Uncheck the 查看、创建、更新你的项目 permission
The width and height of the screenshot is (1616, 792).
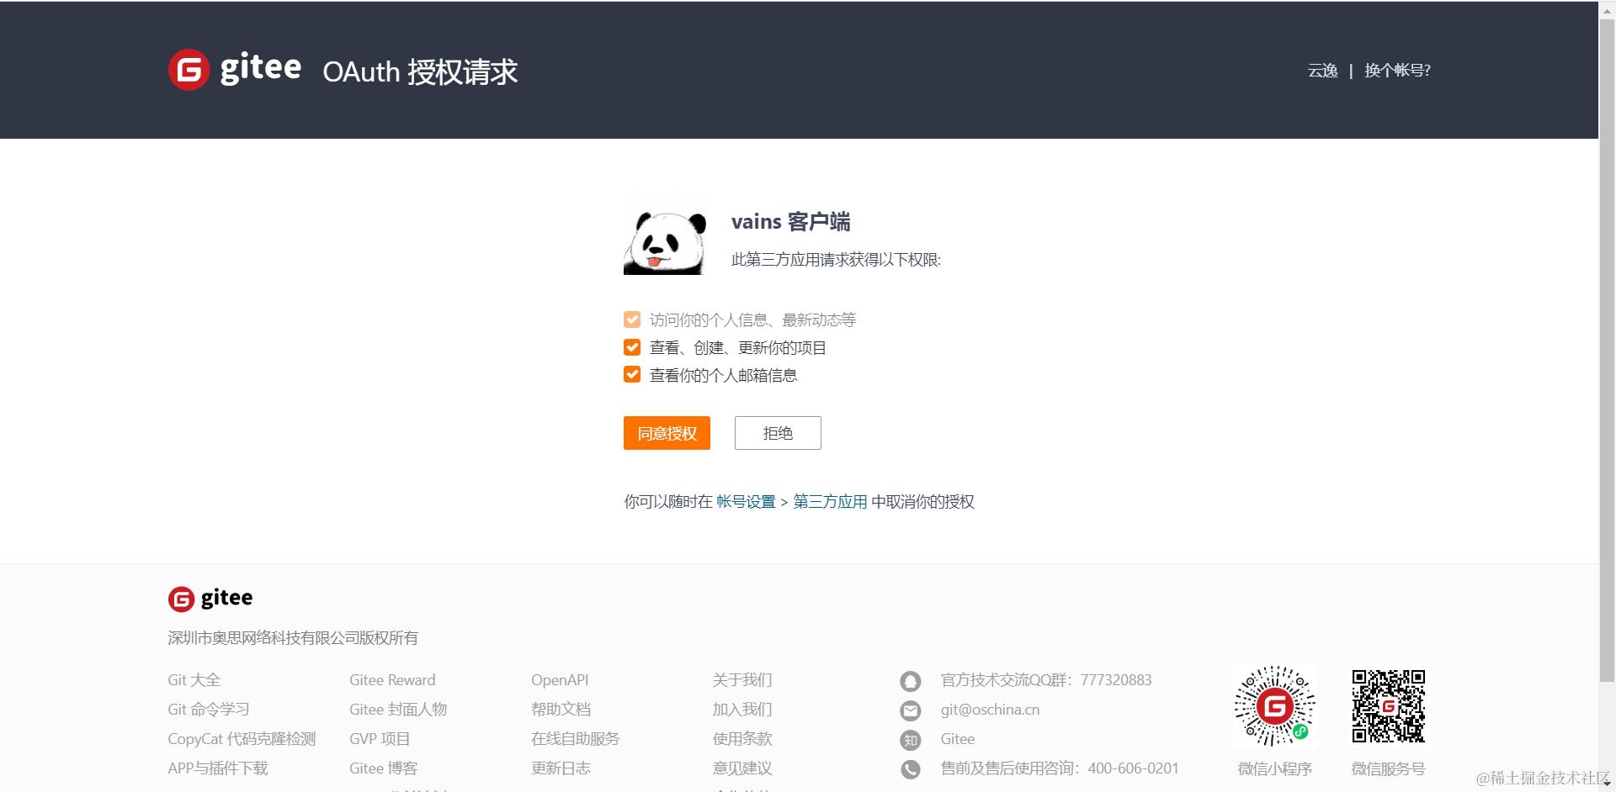[x=632, y=346]
